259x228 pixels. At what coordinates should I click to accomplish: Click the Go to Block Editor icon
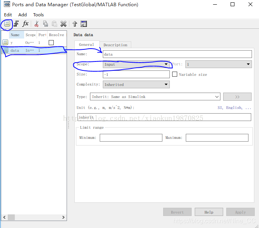(x=84, y=24)
